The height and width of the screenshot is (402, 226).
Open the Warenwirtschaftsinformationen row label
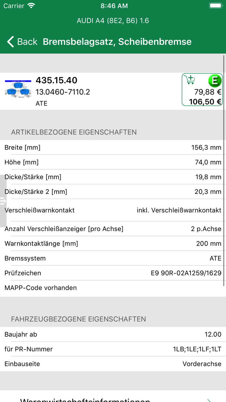(x=85, y=400)
